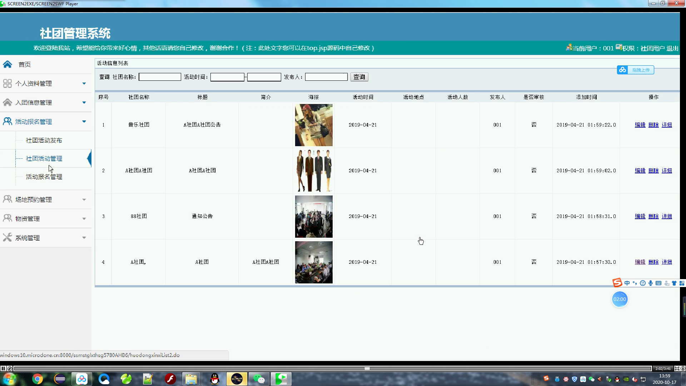Open the Sogou toolbox grid icon

[x=682, y=283]
